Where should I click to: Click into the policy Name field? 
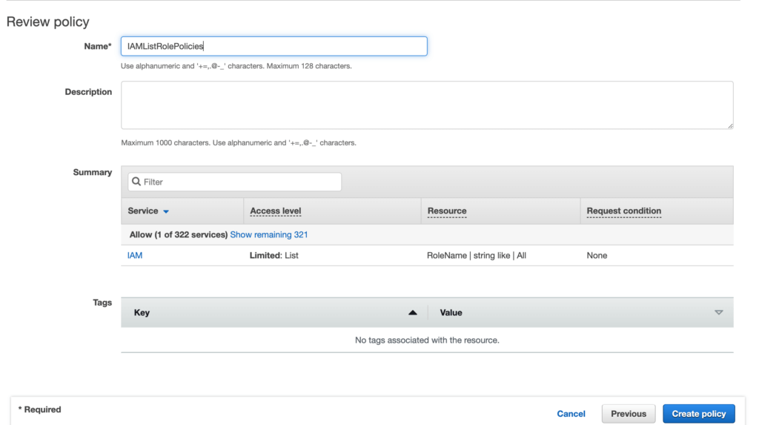274,46
